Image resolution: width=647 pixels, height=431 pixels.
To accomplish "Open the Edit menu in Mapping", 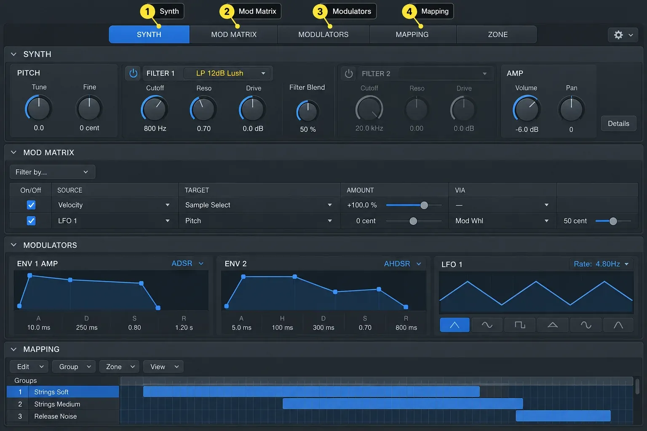I will 29,367.
